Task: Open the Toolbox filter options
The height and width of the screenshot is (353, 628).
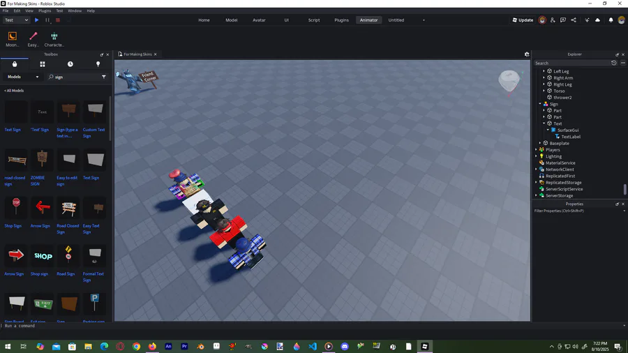Action: pos(104,77)
